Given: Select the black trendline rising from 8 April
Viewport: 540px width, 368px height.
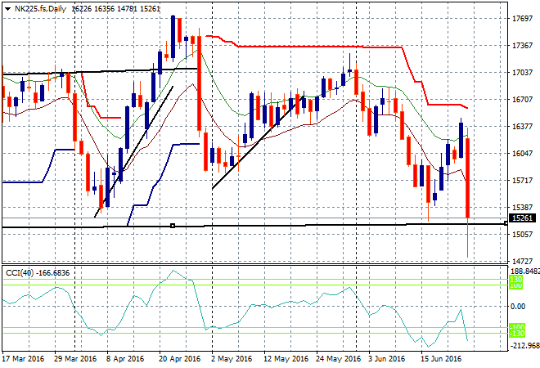Looking at the screenshot, I should [x=133, y=151].
